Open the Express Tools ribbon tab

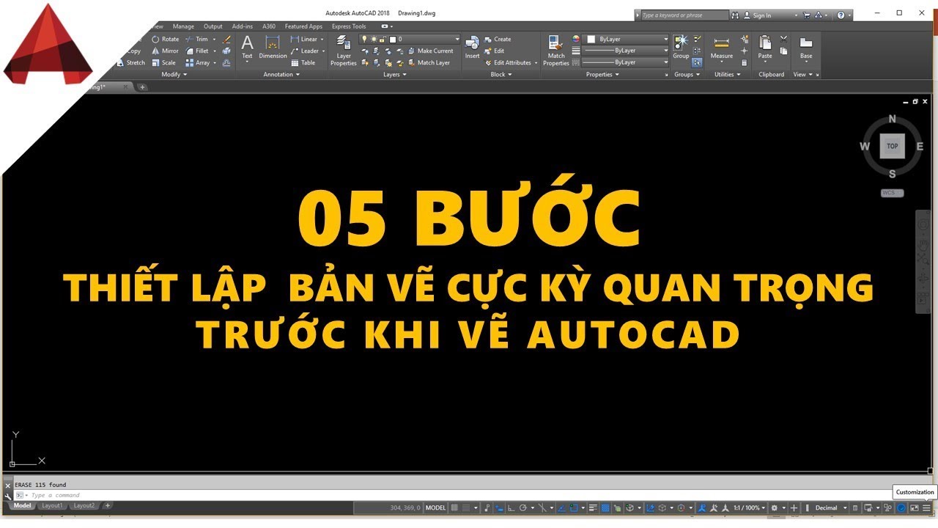tap(349, 26)
